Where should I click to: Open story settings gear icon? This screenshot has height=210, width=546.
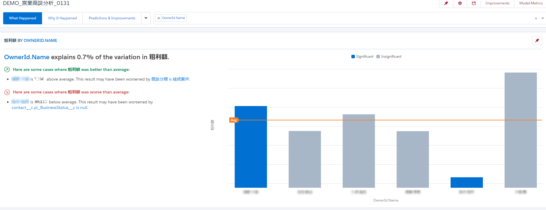pos(460,3)
